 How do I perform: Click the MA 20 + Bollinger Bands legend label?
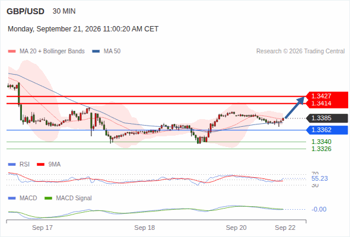click(x=52, y=52)
